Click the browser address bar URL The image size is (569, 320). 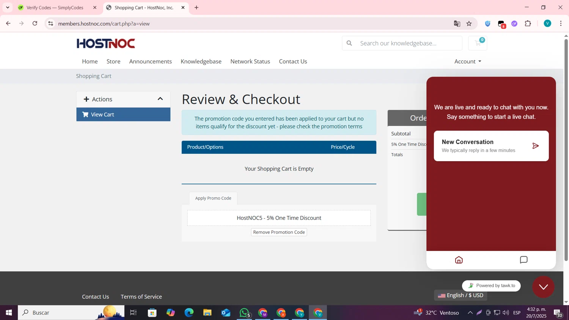(x=104, y=24)
